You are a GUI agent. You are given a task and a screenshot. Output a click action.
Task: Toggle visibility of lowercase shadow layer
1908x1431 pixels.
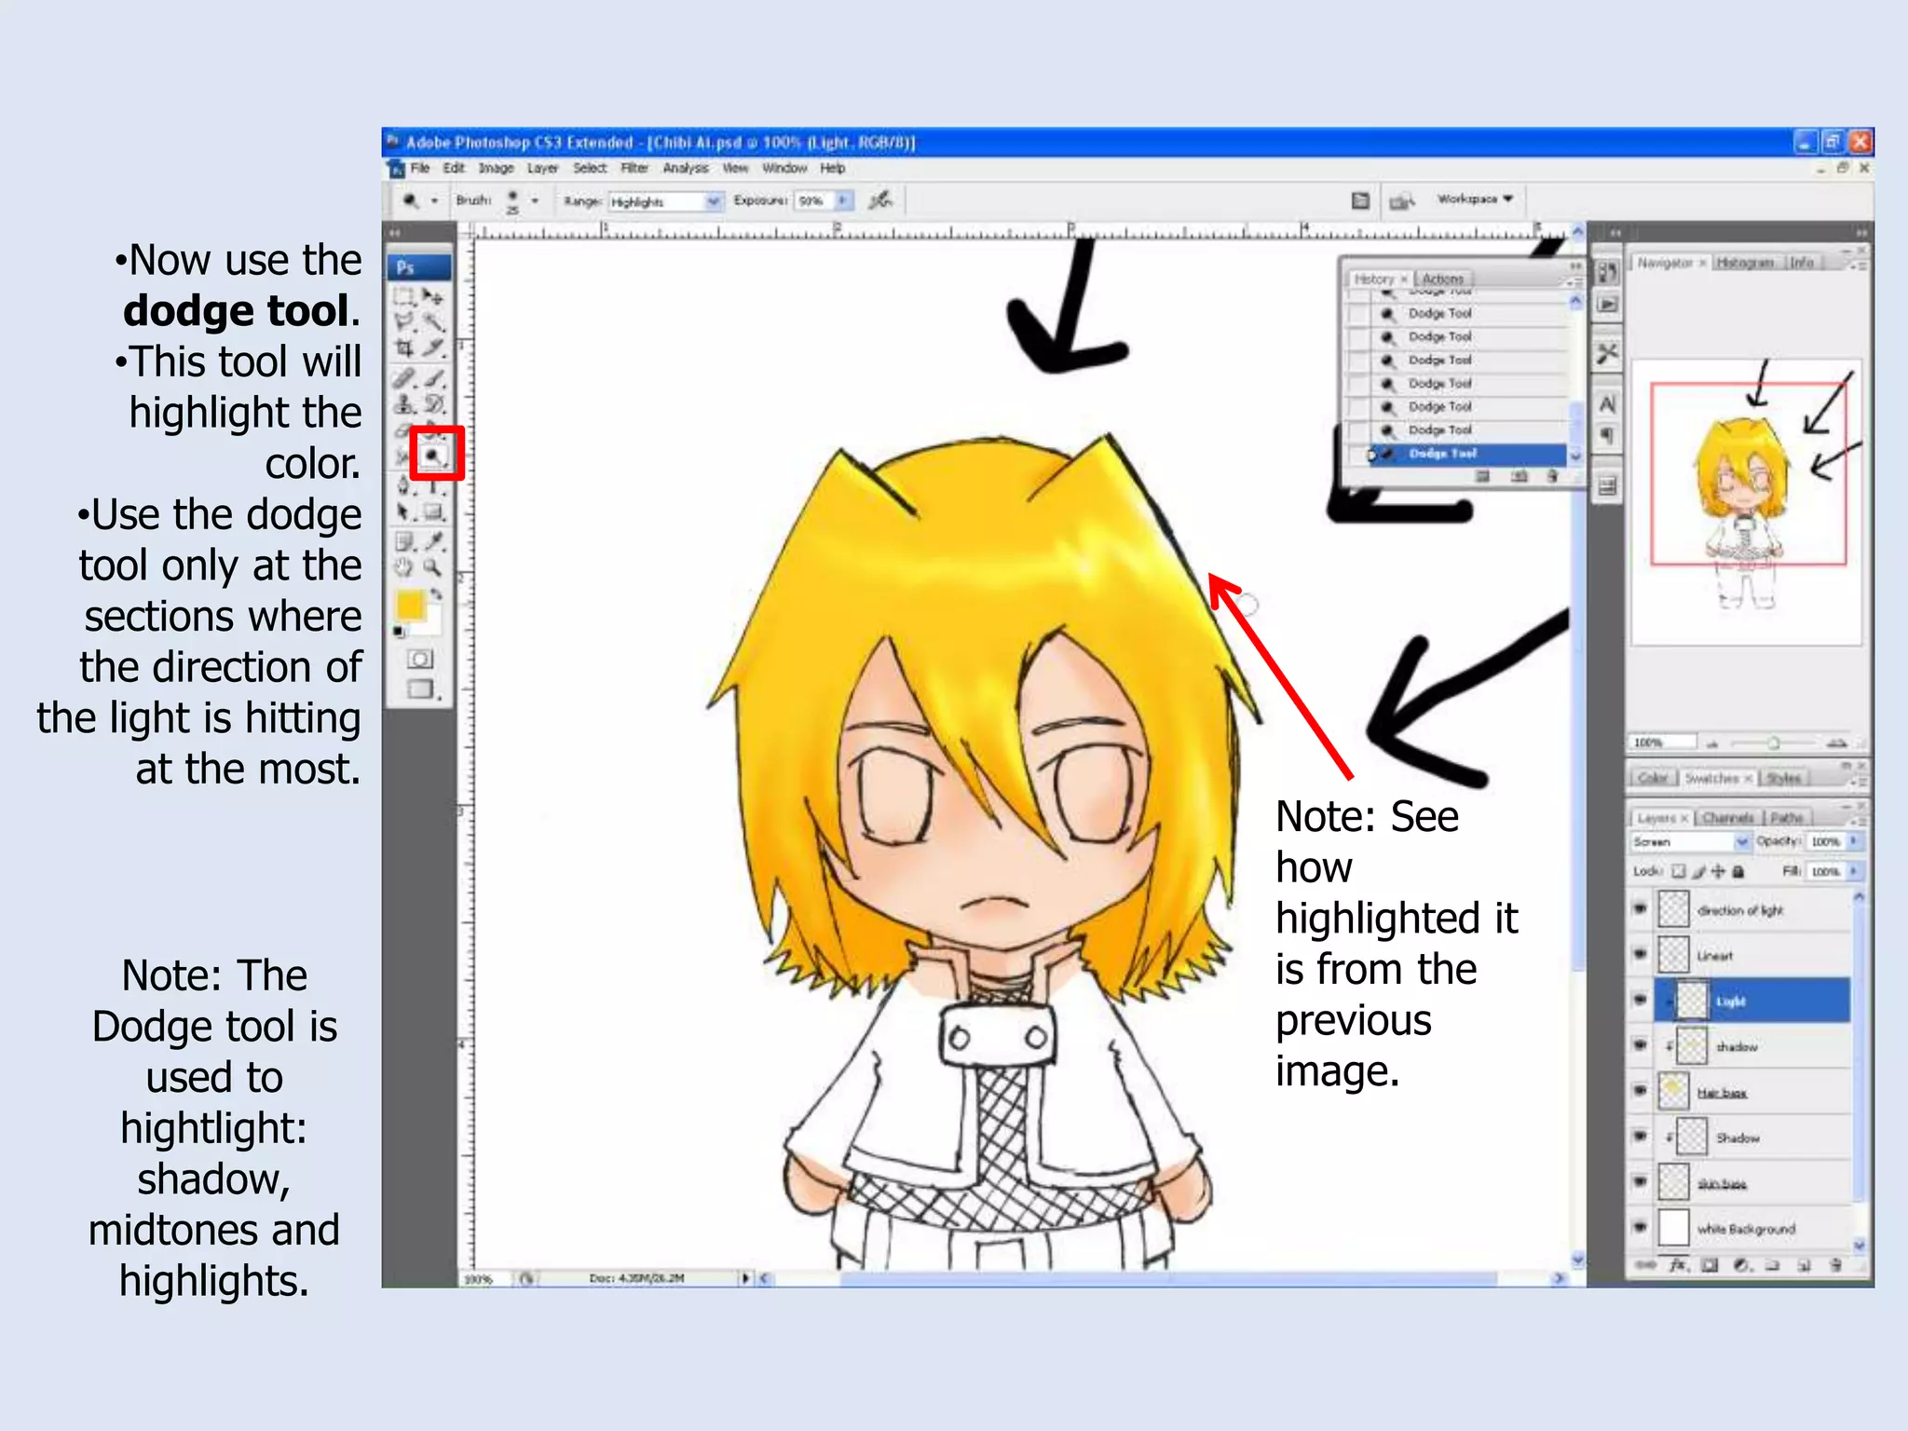(x=1641, y=1045)
